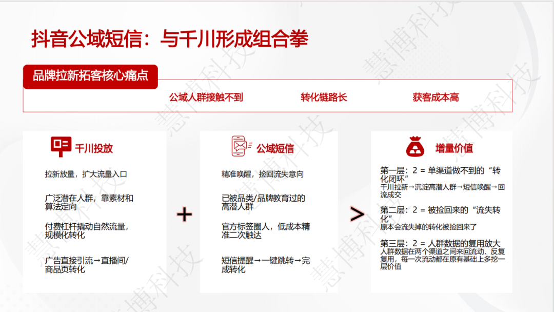Viewport: 554px width, 312px height.
Task: Click the 增量价值 heading
Action: point(454,148)
